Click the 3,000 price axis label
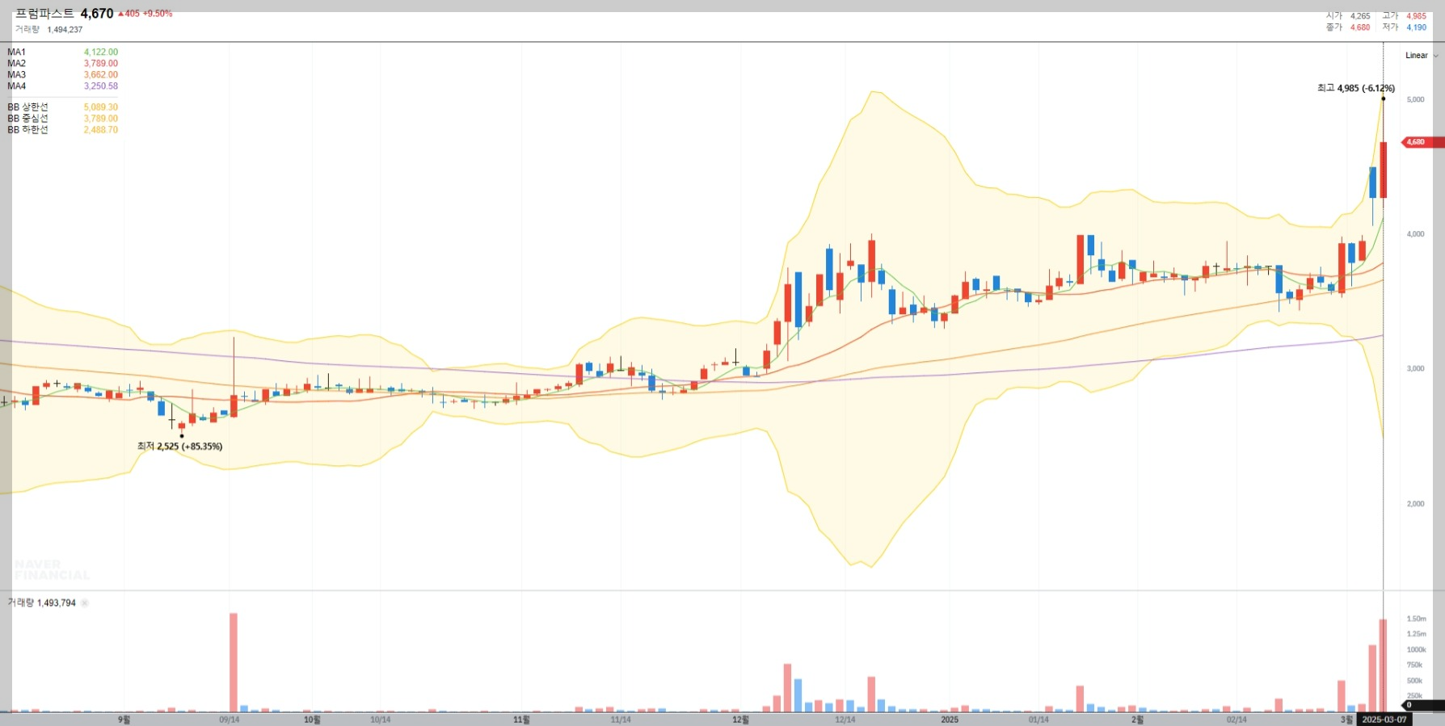The width and height of the screenshot is (1445, 726). click(1415, 368)
